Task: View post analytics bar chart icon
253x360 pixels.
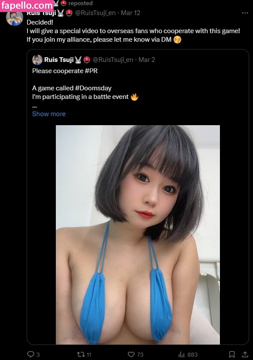Action: click(x=181, y=354)
